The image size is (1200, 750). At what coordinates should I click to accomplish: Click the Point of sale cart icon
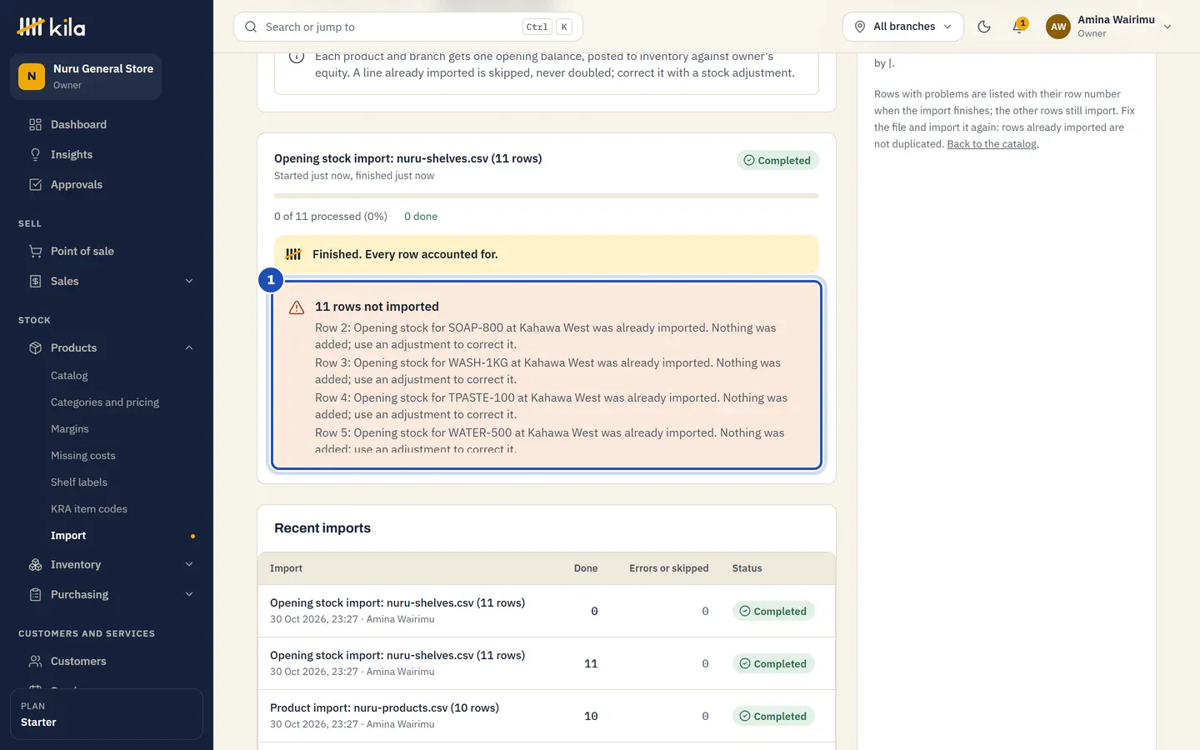point(35,251)
